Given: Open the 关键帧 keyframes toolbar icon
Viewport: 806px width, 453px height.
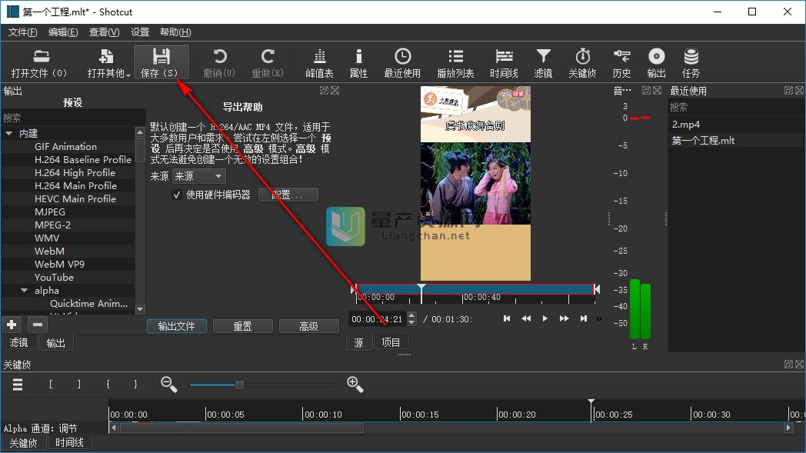Looking at the screenshot, I should point(582,63).
